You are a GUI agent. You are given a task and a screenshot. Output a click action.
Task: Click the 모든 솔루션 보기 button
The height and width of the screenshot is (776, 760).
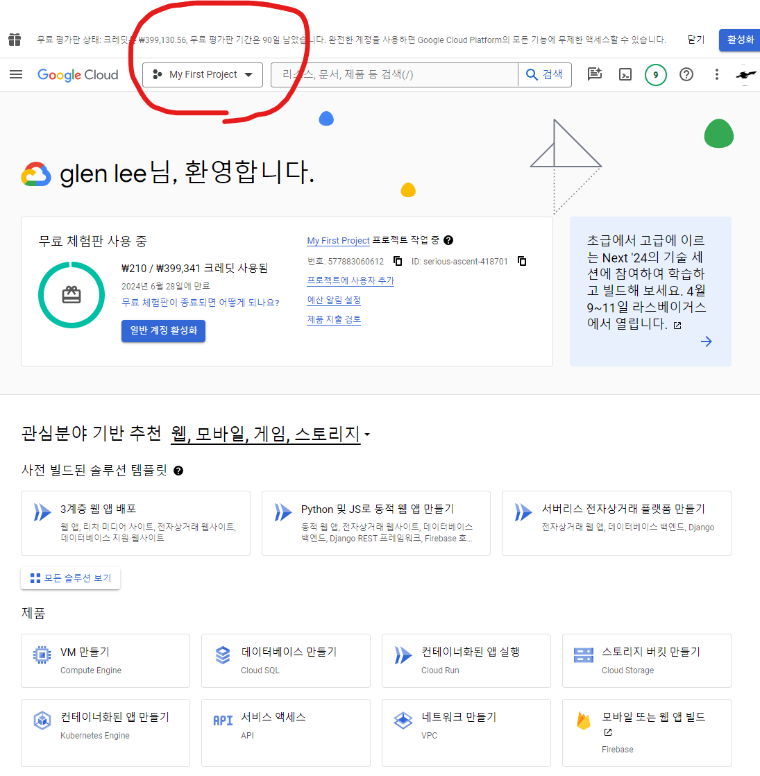70,578
